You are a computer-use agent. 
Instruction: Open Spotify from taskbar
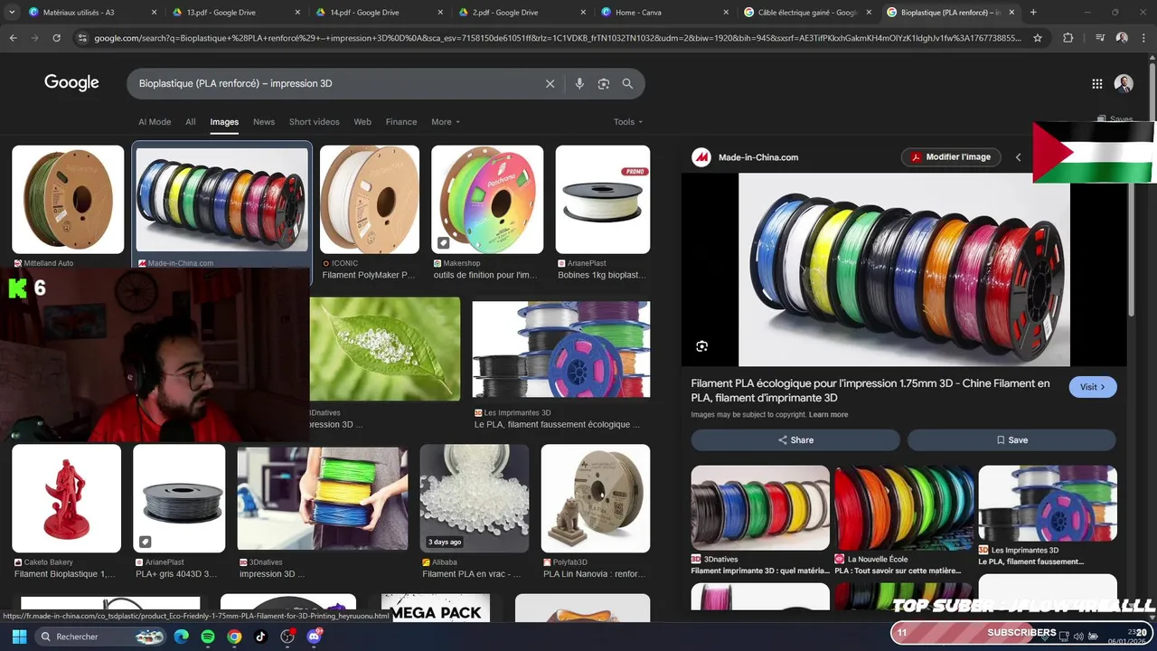point(208,637)
